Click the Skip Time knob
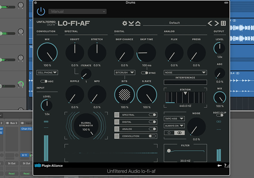 click(147, 52)
